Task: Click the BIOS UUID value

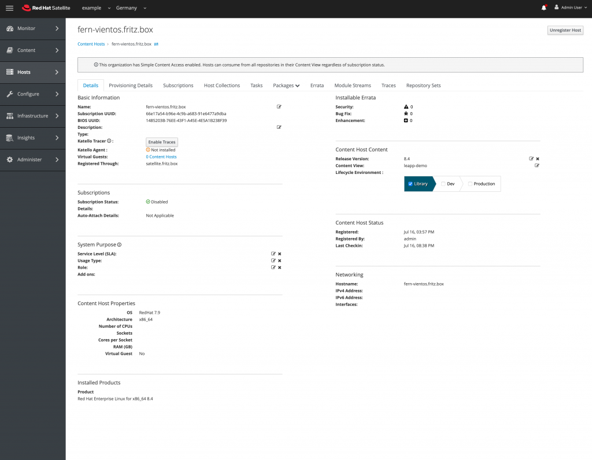Action: pos(187,121)
